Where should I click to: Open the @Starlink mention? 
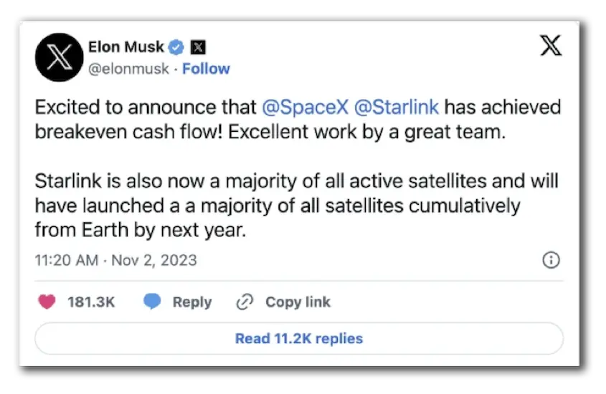tap(397, 108)
